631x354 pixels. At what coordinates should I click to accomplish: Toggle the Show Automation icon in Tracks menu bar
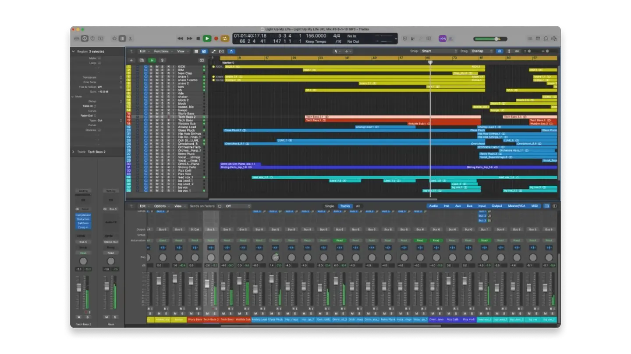(213, 51)
